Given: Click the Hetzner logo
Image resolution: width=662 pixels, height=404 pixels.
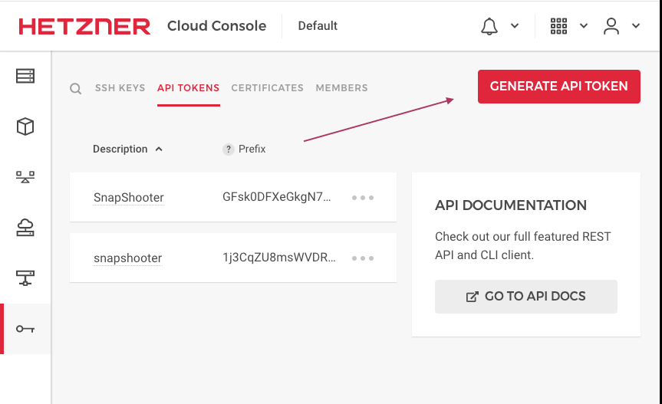Looking at the screenshot, I should tap(84, 26).
